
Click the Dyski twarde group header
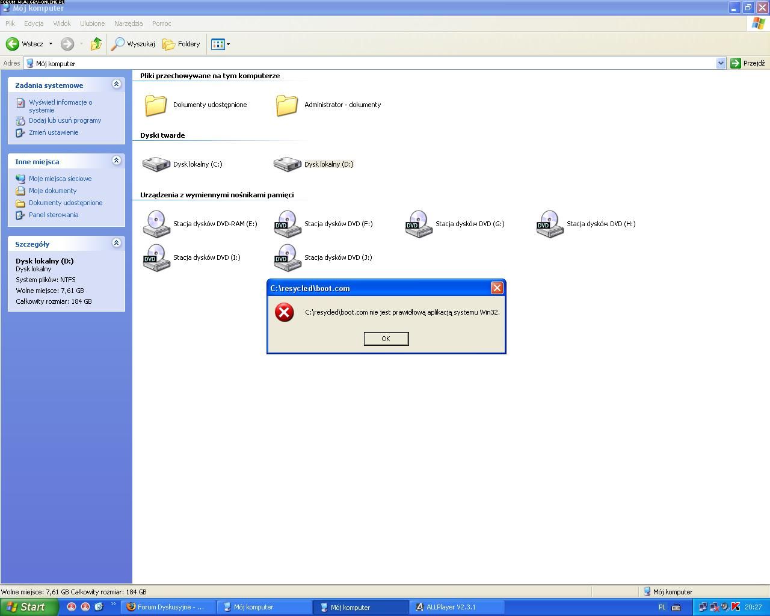tap(162, 135)
